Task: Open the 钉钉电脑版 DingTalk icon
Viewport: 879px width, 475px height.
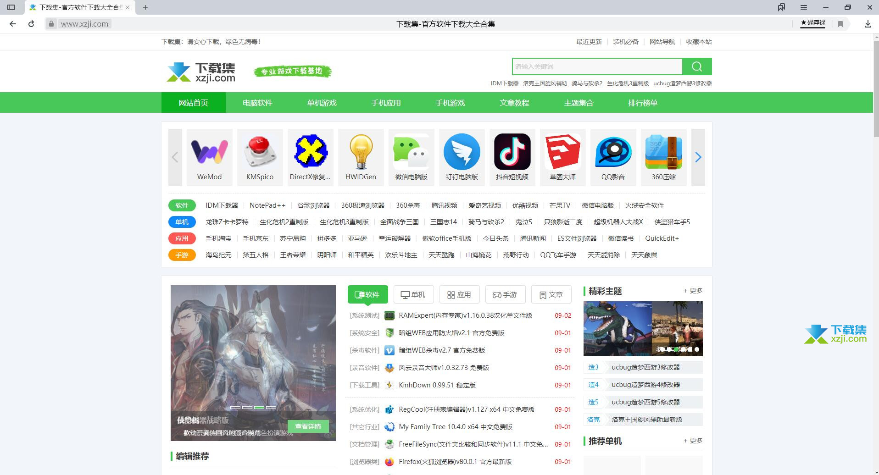Action: tap(462, 152)
